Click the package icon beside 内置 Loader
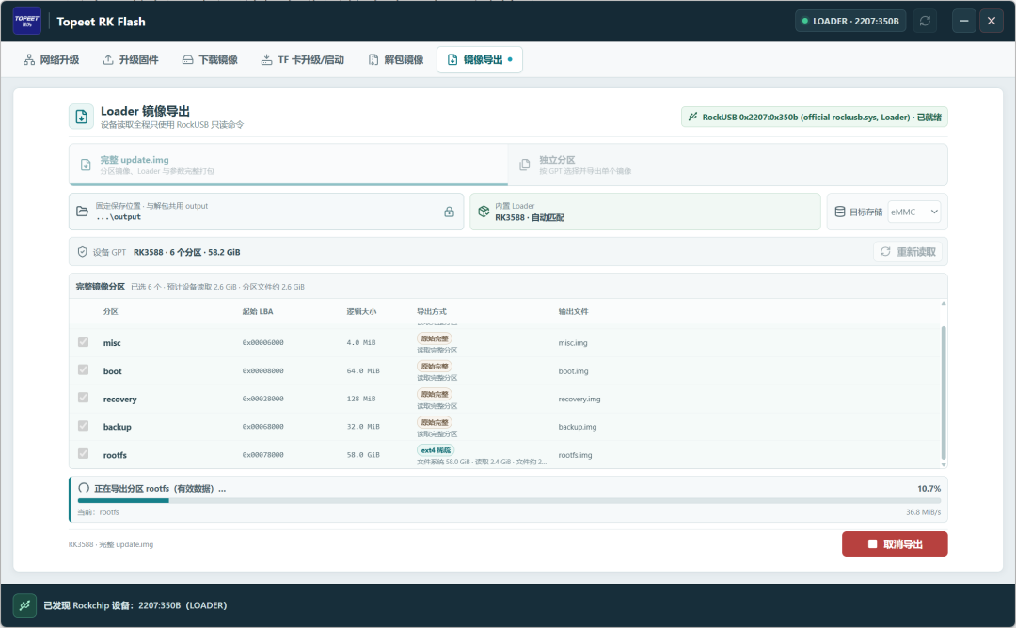Image resolution: width=1016 pixels, height=628 pixels. click(484, 212)
